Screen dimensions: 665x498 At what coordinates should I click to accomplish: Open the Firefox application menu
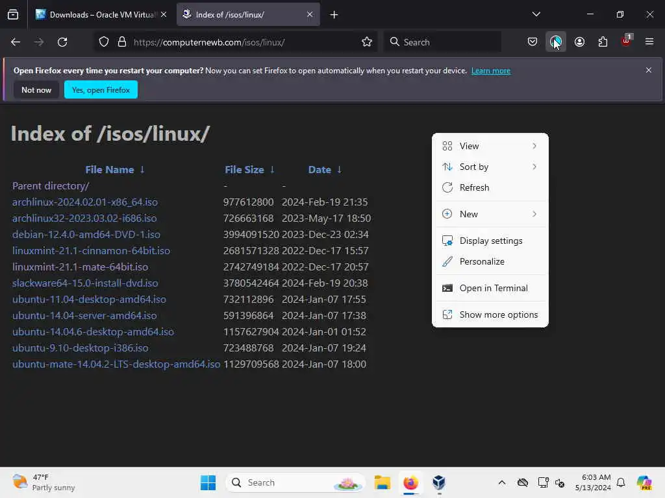click(649, 42)
